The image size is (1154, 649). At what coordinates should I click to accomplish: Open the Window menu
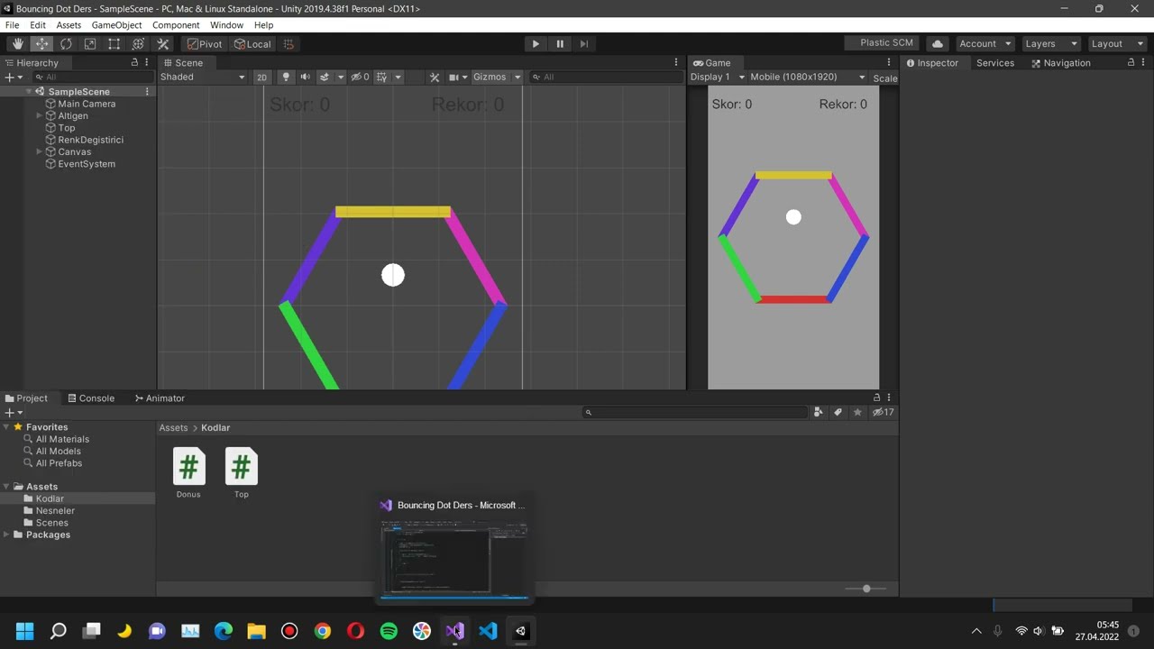pos(226,25)
